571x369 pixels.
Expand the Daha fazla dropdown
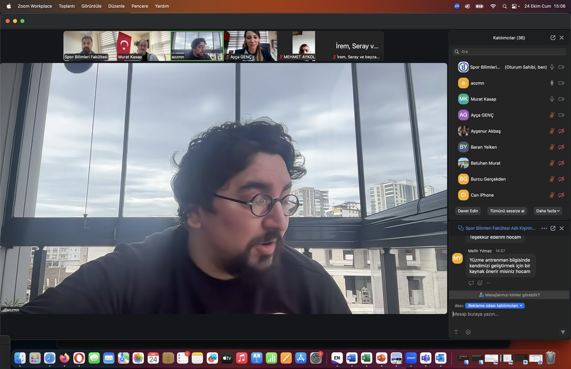tap(548, 211)
